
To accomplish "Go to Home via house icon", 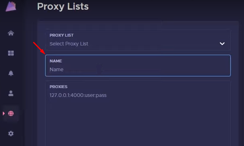I will click(x=11, y=33).
